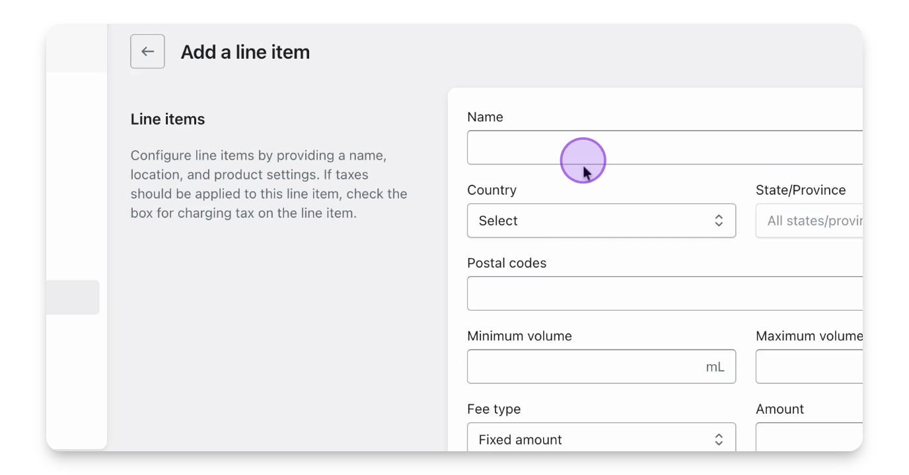Go back using the arrow button
Image resolution: width=909 pixels, height=475 pixels.
pyautogui.click(x=147, y=51)
